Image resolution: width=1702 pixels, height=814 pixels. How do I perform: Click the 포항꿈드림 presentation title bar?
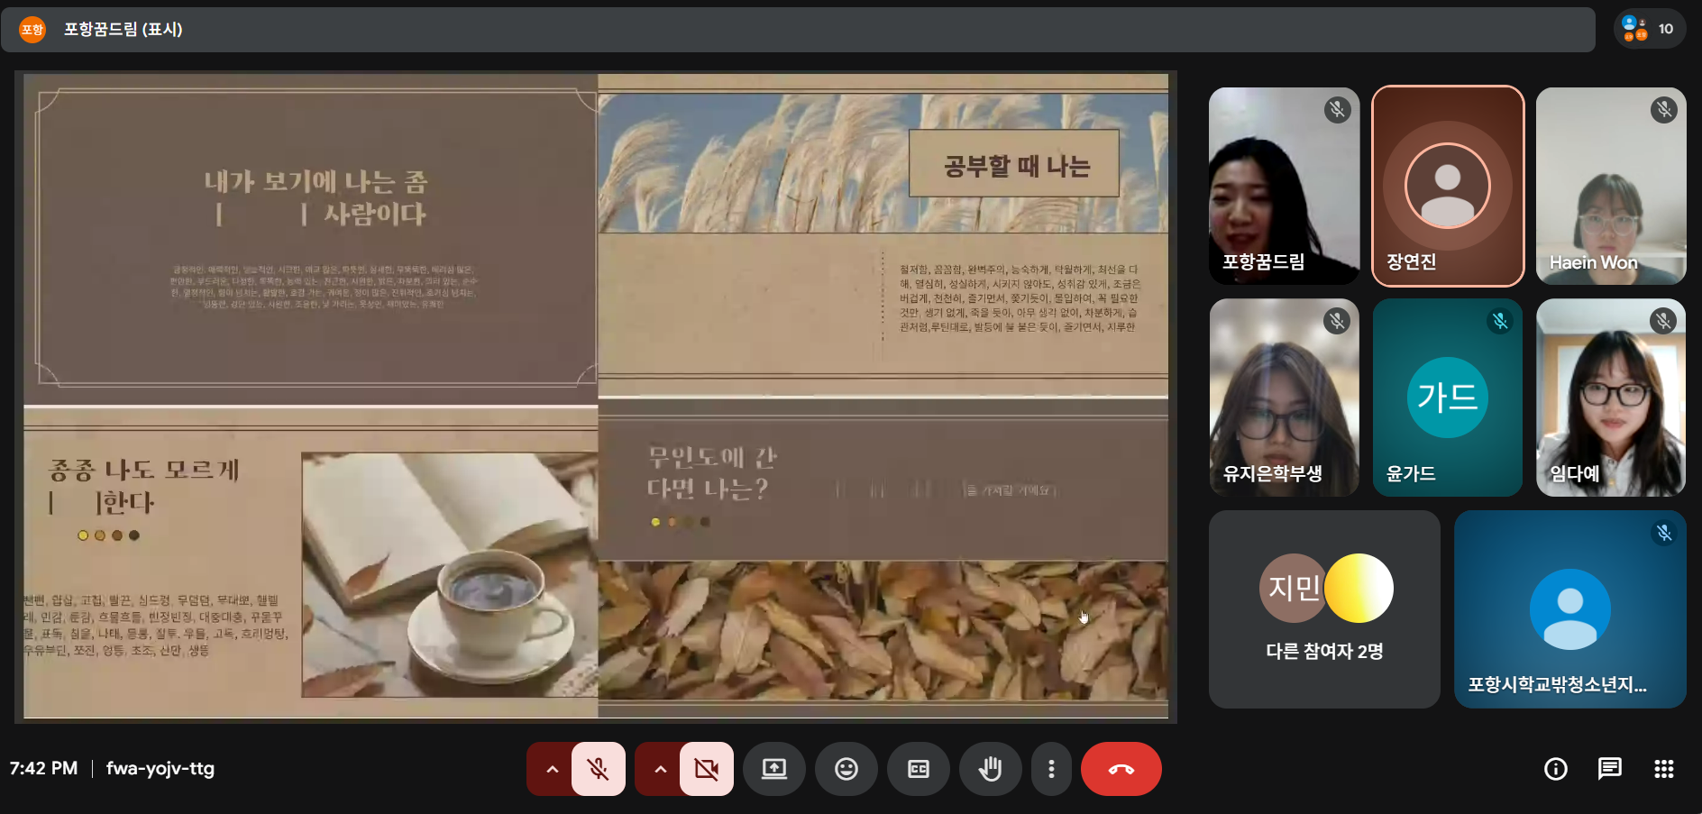798,29
